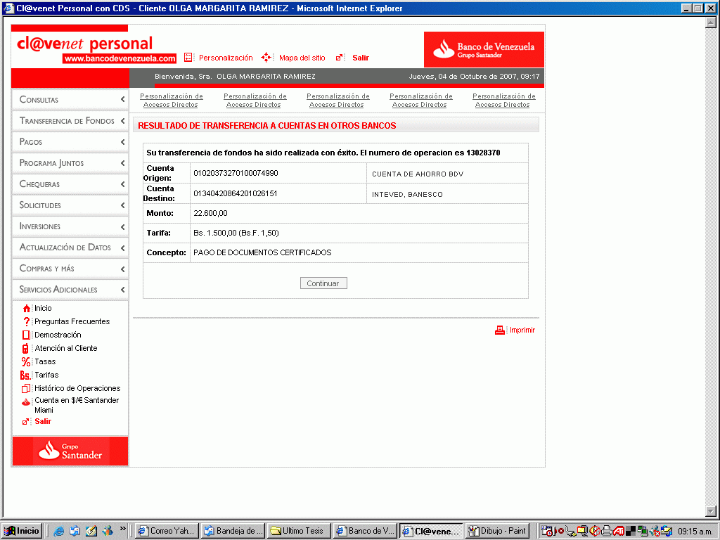Click the third quick launch icon with a pencil
Image resolution: width=720 pixels, height=540 pixels.
(x=91, y=531)
